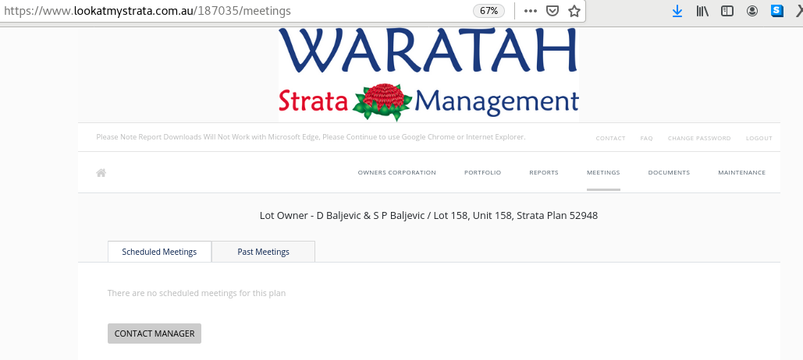Image resolution: width=803 pixels, height=360 pixels.
Task: Open the Maintenance menu
Action: point(741,173)
